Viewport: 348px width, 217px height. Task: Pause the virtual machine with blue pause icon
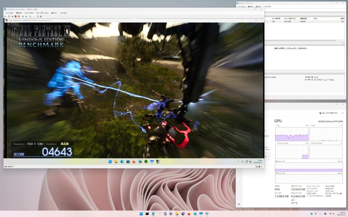click(23, 16)
